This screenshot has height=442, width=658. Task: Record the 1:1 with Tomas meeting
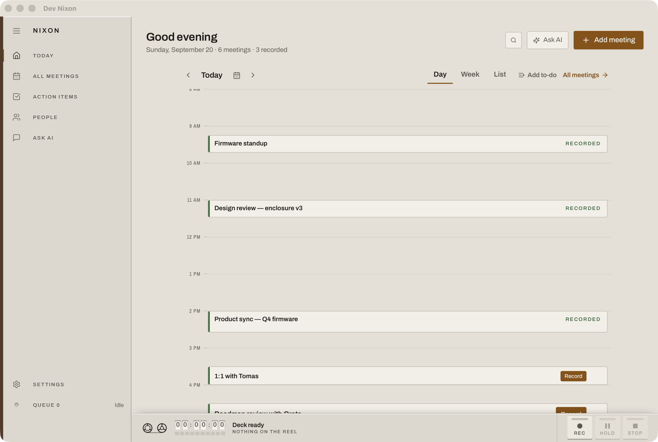573,376
